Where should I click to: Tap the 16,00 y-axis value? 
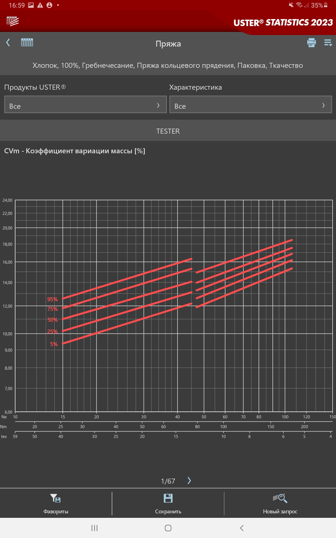tap(7, 262)
